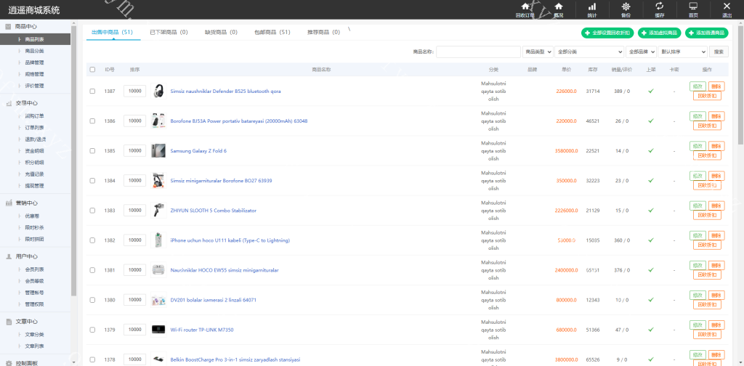The height and width of the screenshot is (366, 744).
Task: Open headphone thumbnail for Defender B525
Action: (x=158, y=91)
